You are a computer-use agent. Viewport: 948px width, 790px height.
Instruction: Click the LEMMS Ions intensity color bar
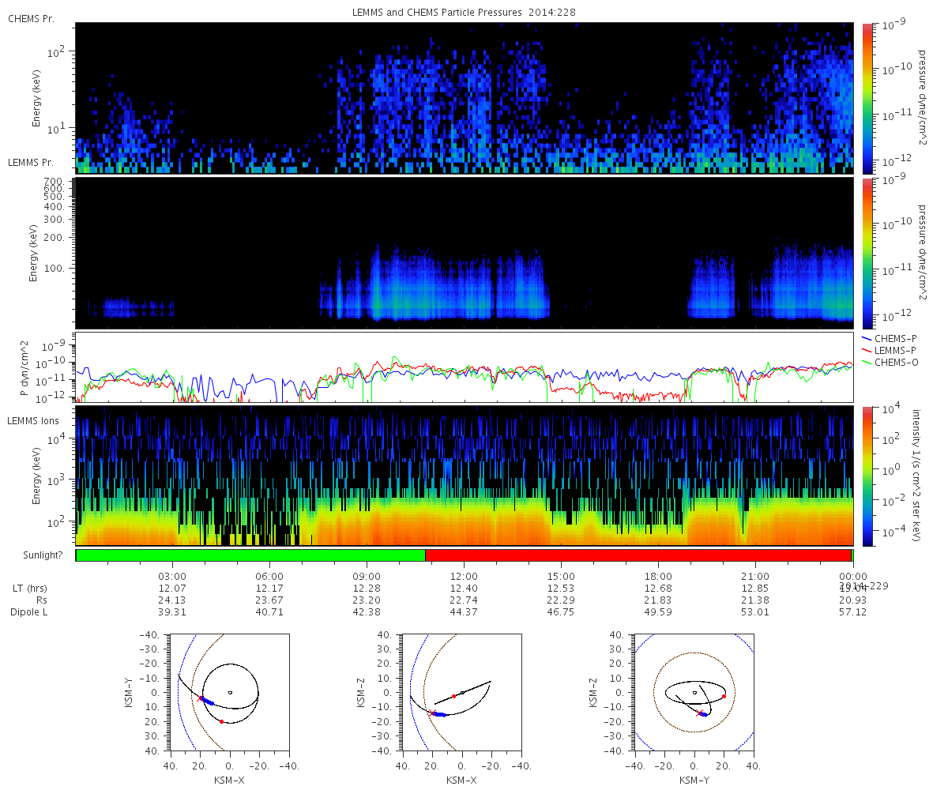tap(867, 476)
